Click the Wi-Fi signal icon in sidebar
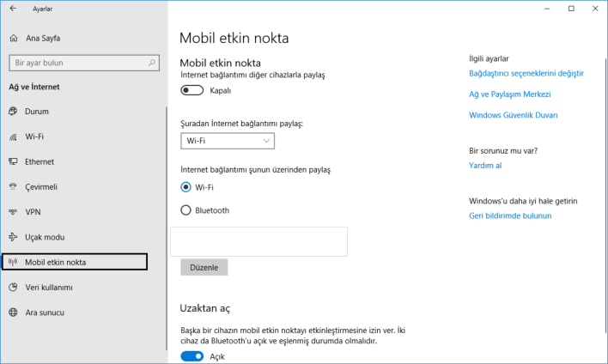The width and height of the screenshot is (608, 364). 13,136
